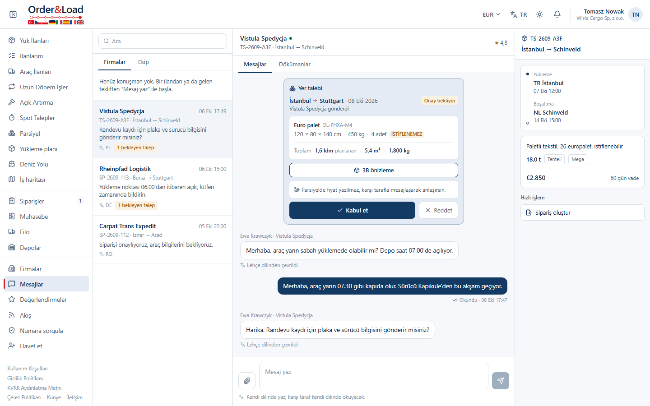This screenshot has height=406, width=650.
Task: Open the Carpat Trans Expedit conversation
Action: (162, 240)
